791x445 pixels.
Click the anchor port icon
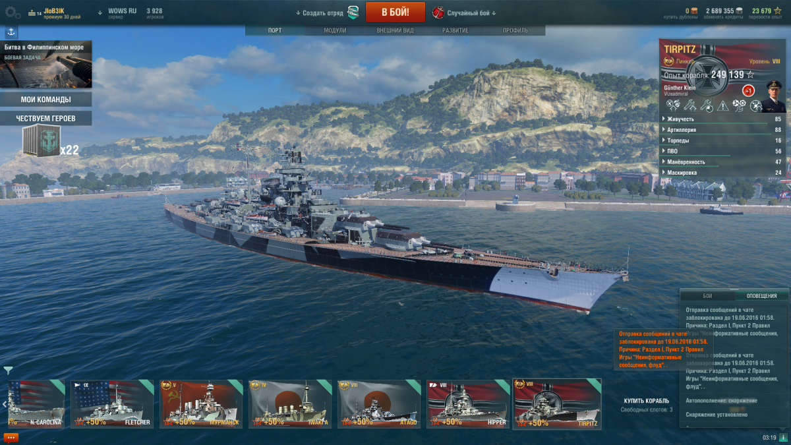[11, 32]
